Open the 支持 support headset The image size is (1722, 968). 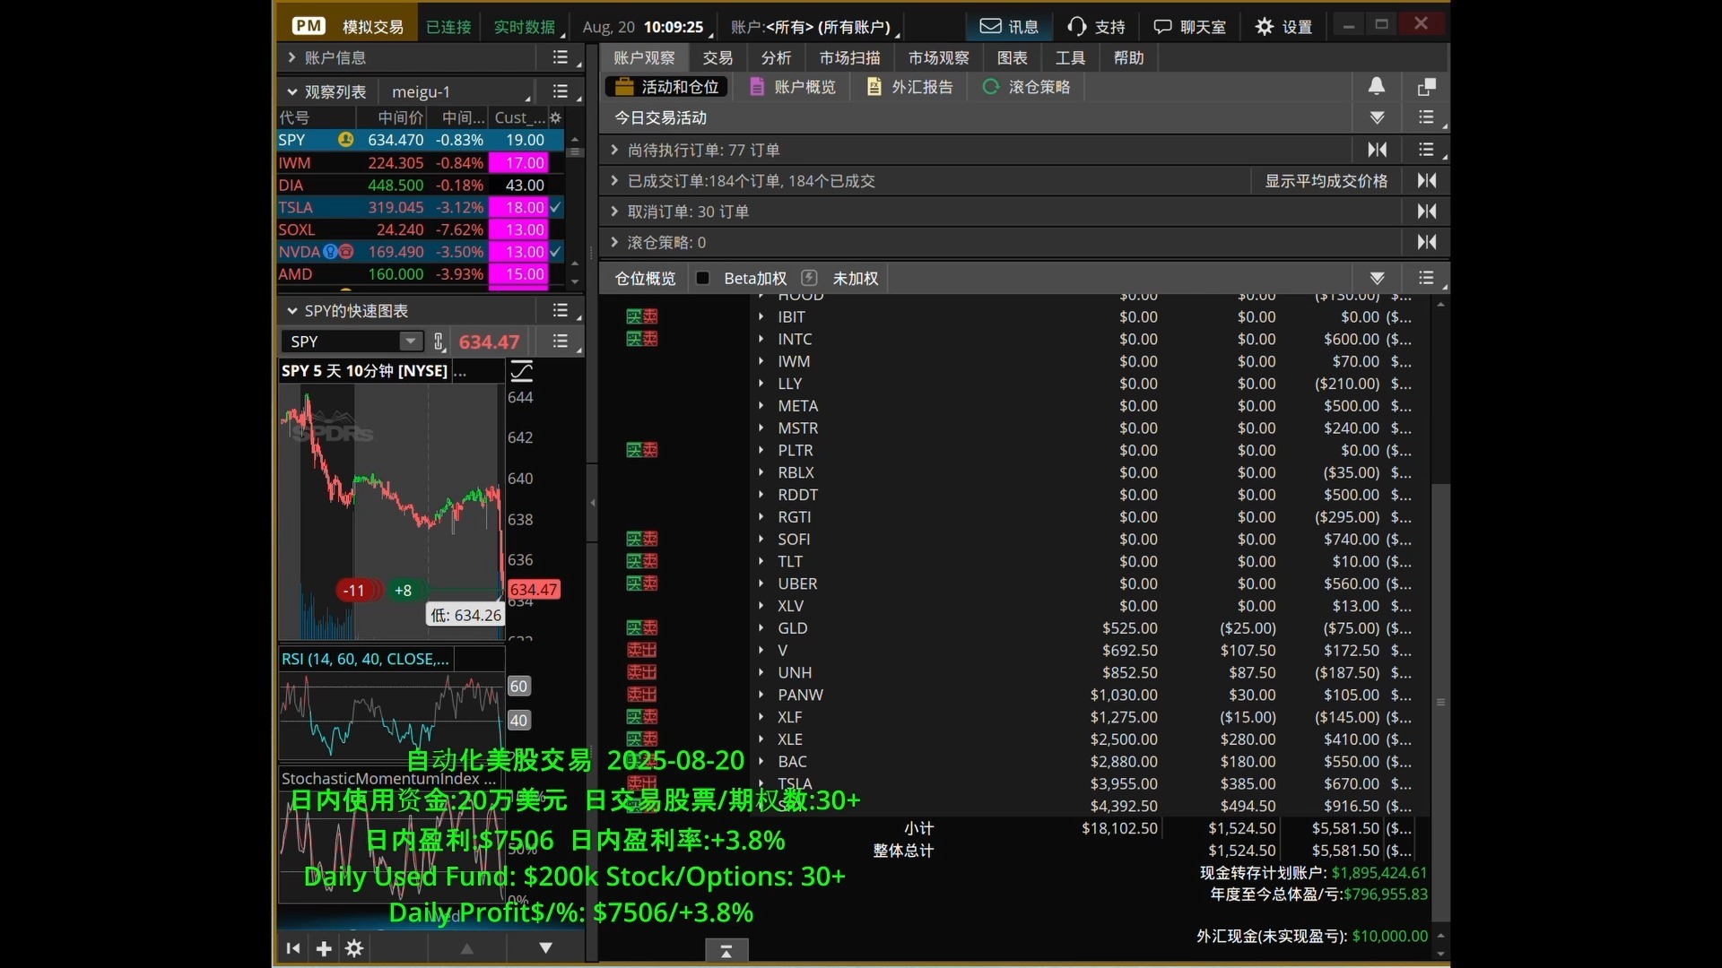1096,27
